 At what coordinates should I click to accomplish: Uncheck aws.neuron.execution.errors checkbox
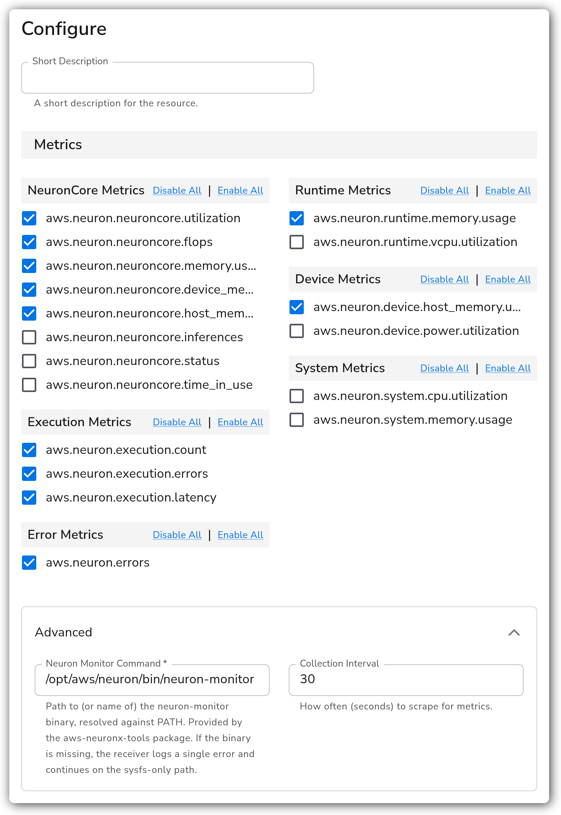[29, 473]
